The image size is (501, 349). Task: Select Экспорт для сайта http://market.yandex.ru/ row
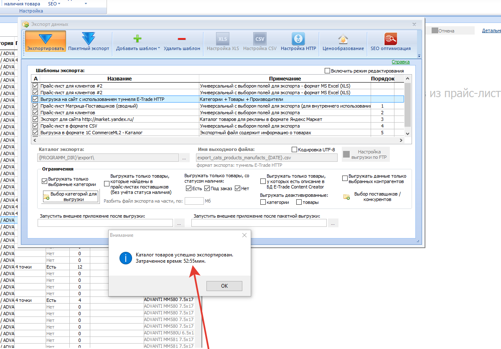[x=217, y=119]
